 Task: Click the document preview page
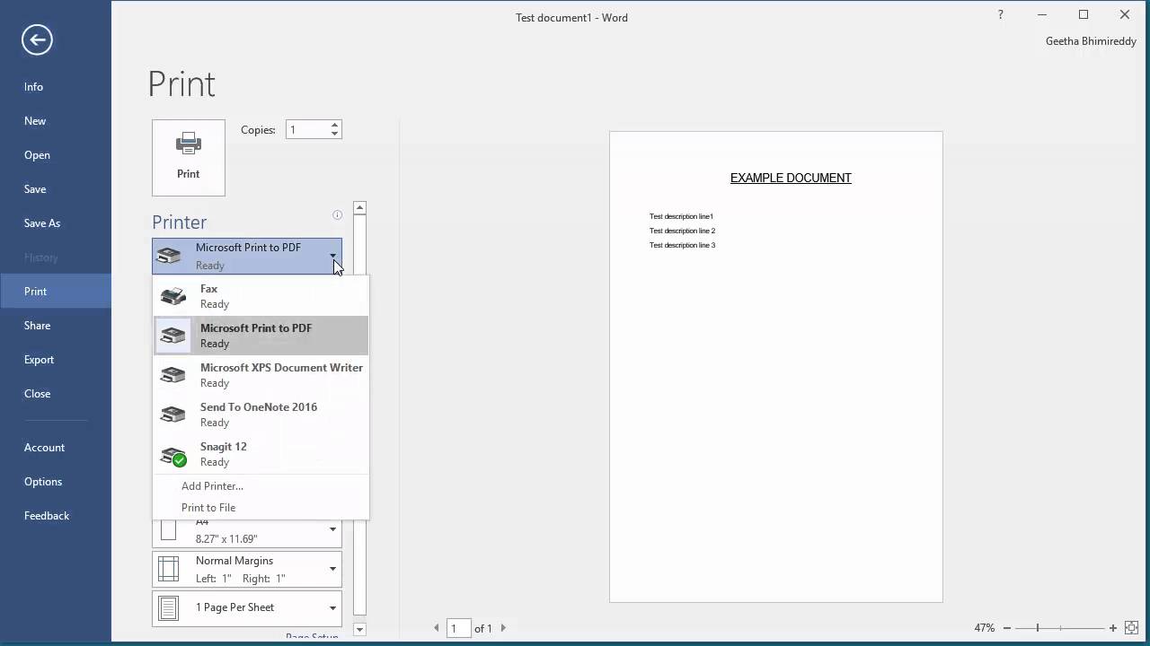point(776,367)
